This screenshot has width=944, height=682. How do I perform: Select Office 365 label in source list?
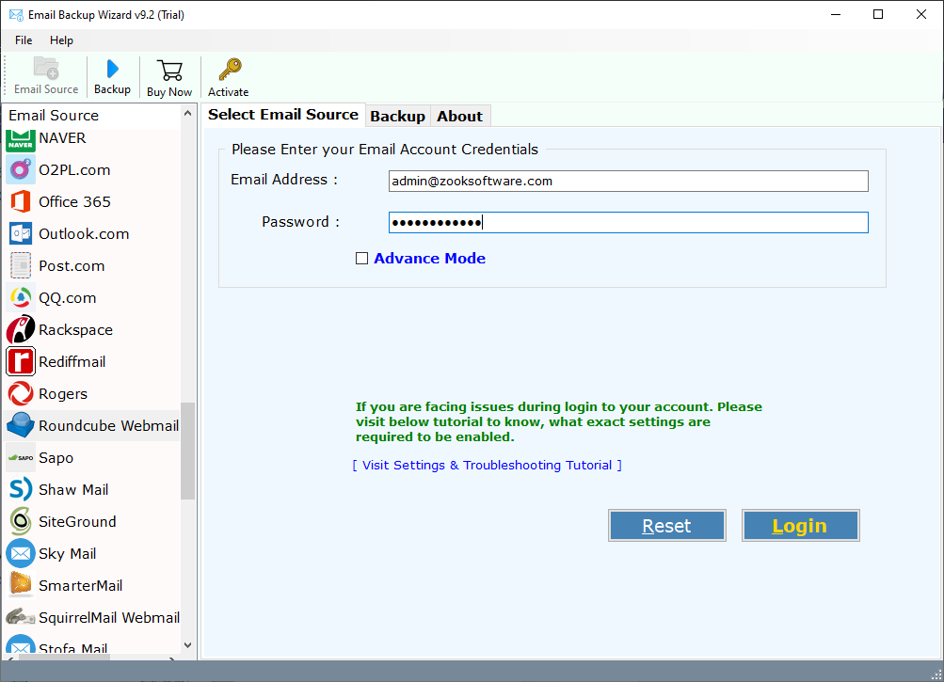tap(74, 201)
